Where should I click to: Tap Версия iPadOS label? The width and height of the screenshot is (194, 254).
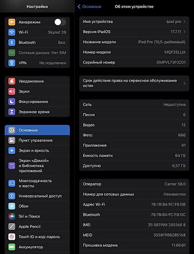pyautogui.click(x=96, y=32)
